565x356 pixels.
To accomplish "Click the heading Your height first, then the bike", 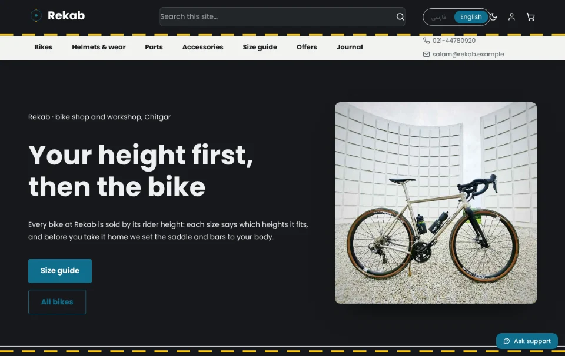I will (x=141, y=171).
